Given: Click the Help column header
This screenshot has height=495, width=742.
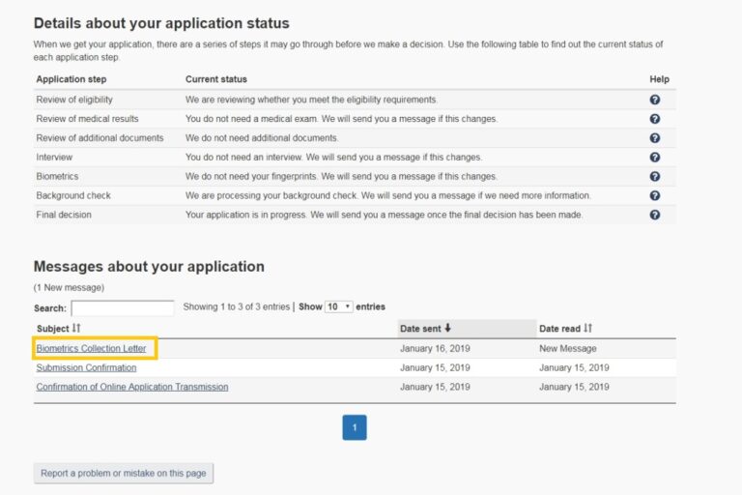Looking at the screenshot, I should [x=659, y=79].
